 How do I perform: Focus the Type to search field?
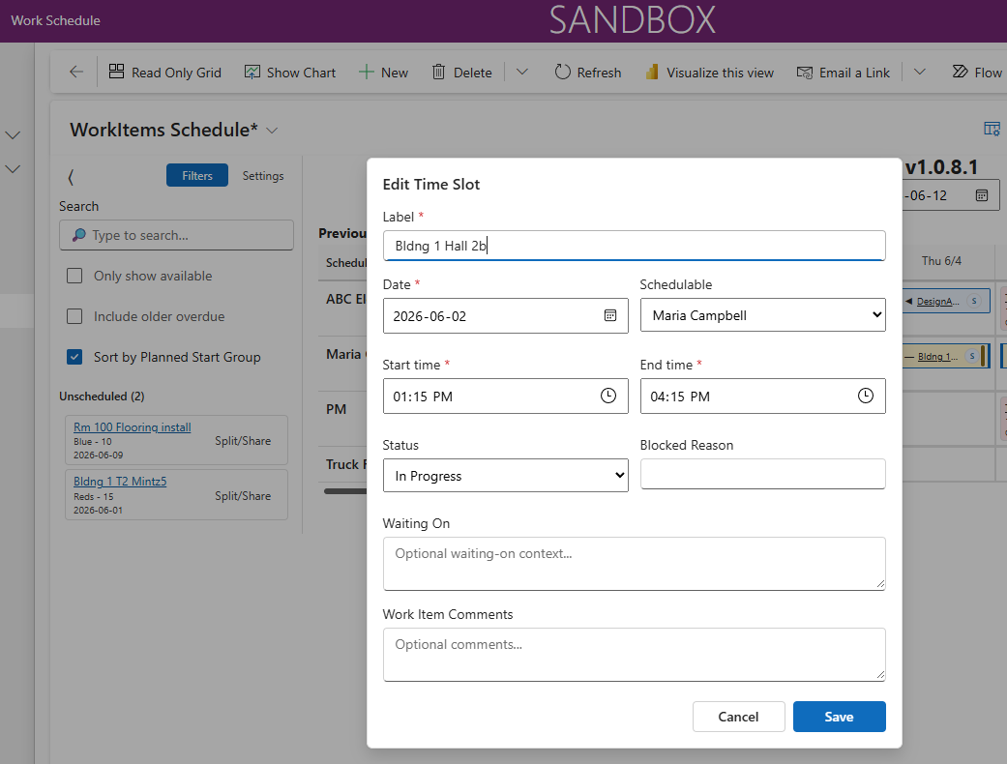coord(177,235)
